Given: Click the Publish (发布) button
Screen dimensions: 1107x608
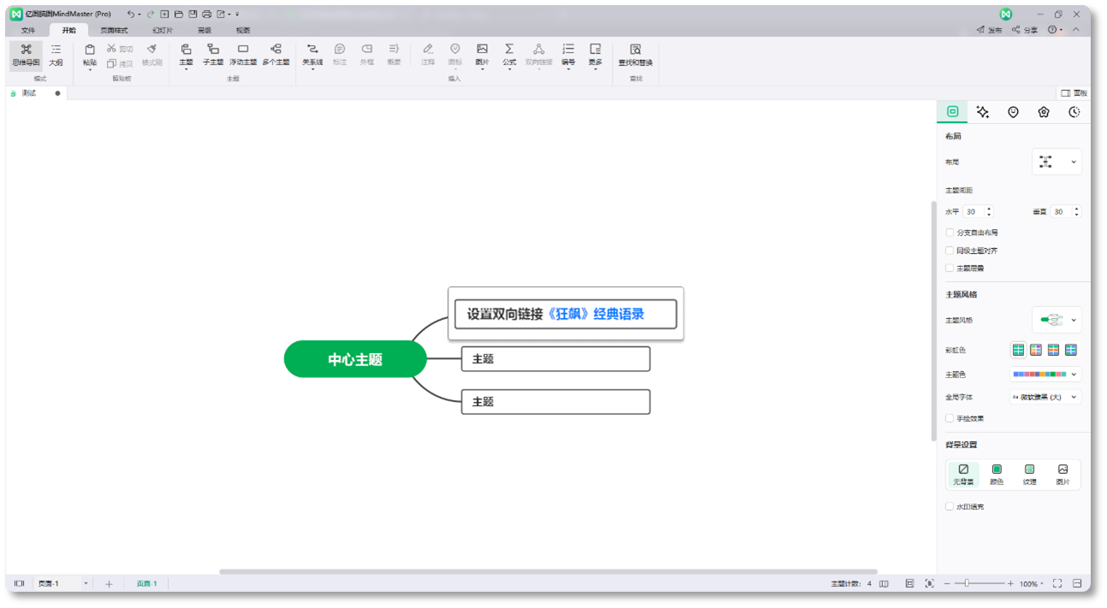Looking at the screenshot, I should 990,30.
